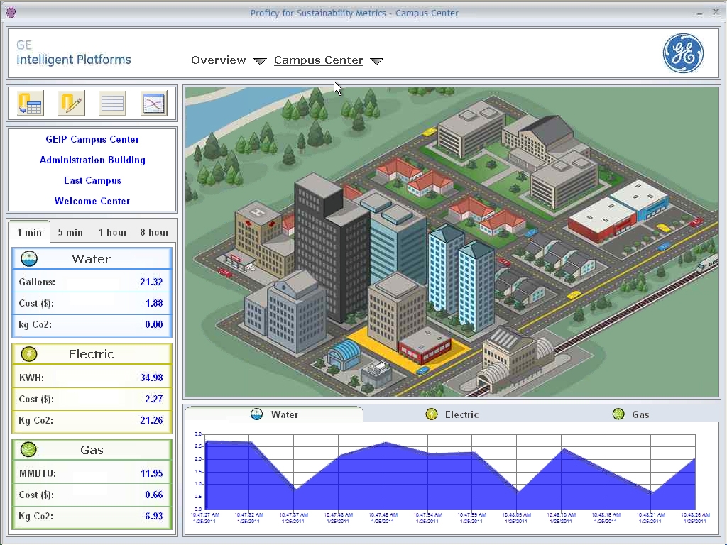Expand the Campus Center dropdown arrow

[376, 61]
